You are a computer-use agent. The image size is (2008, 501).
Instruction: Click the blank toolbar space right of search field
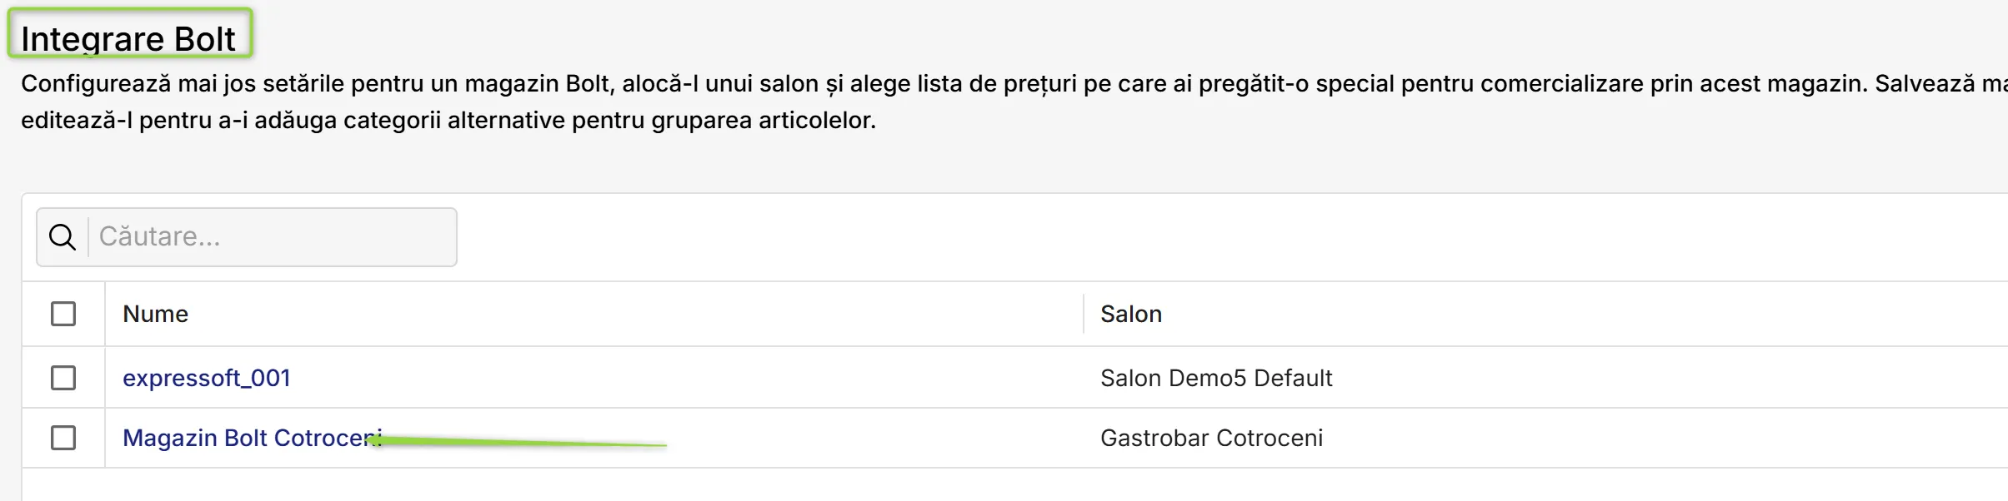(1232, 237)
